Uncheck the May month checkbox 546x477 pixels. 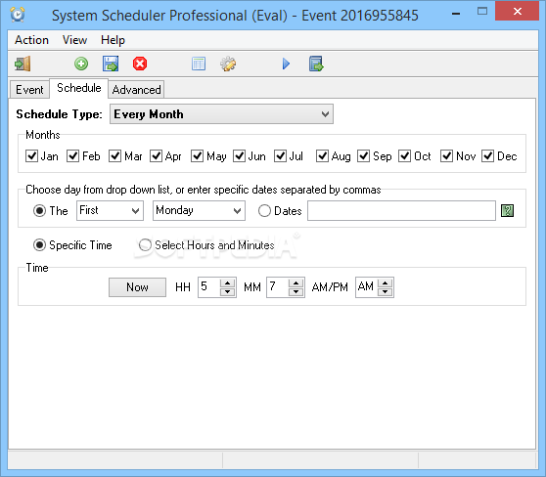tap(198, 155)
